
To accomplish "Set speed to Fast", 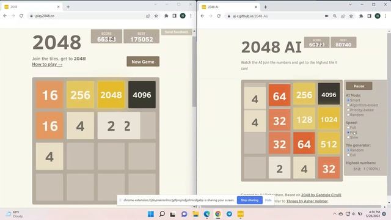I will (348, 133).
